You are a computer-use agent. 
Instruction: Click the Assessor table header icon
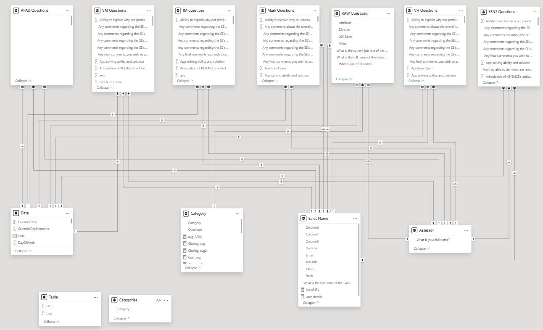[x=415, y=230]
